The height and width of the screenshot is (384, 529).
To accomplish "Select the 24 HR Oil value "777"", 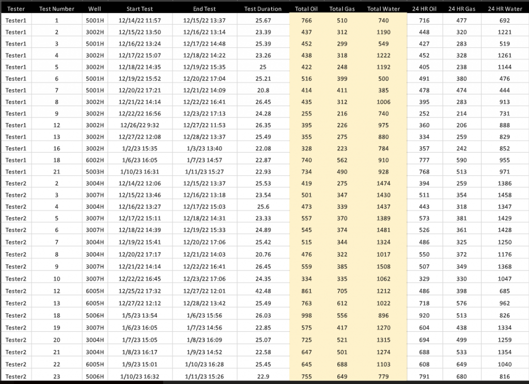I will point(425,160).
